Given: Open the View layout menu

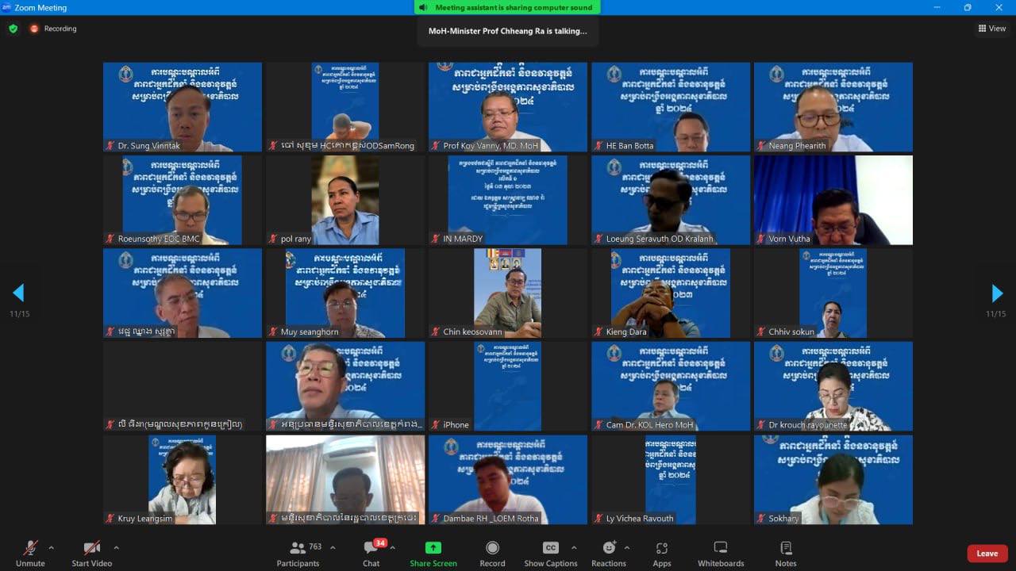Looking at the screenshot, I should point(992,29).
